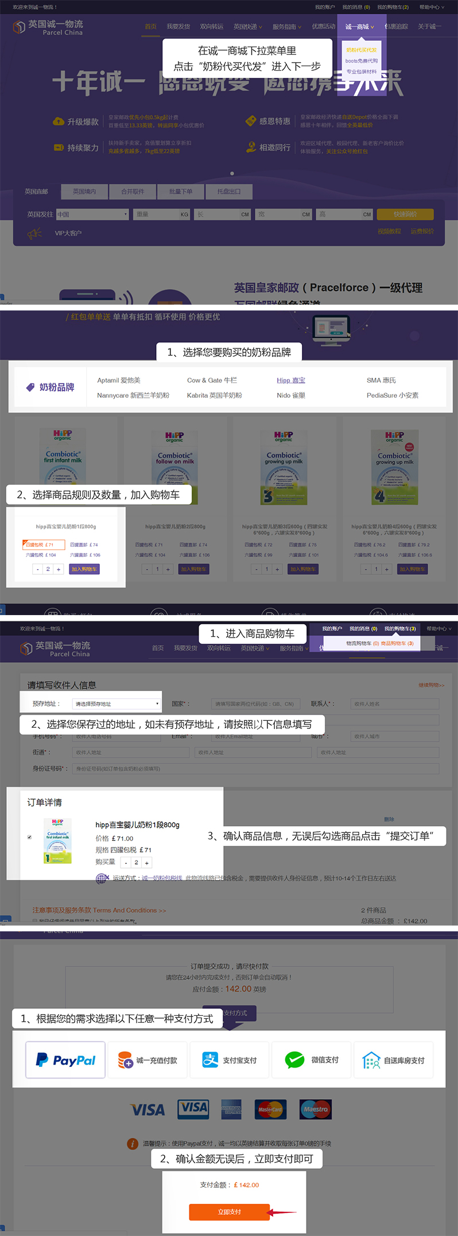
Task: Click the American Express card logo
Action: coord(232,1110)
